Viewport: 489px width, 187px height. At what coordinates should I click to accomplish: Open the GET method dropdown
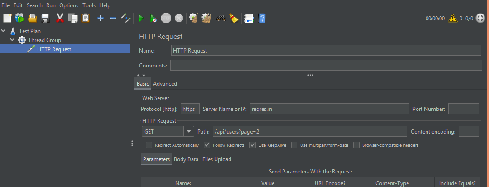tap(188, 131)
